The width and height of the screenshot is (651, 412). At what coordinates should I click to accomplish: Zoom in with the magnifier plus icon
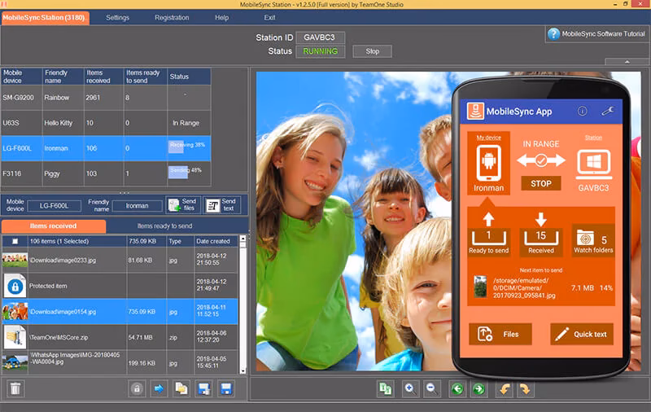[x=410, y=389]
